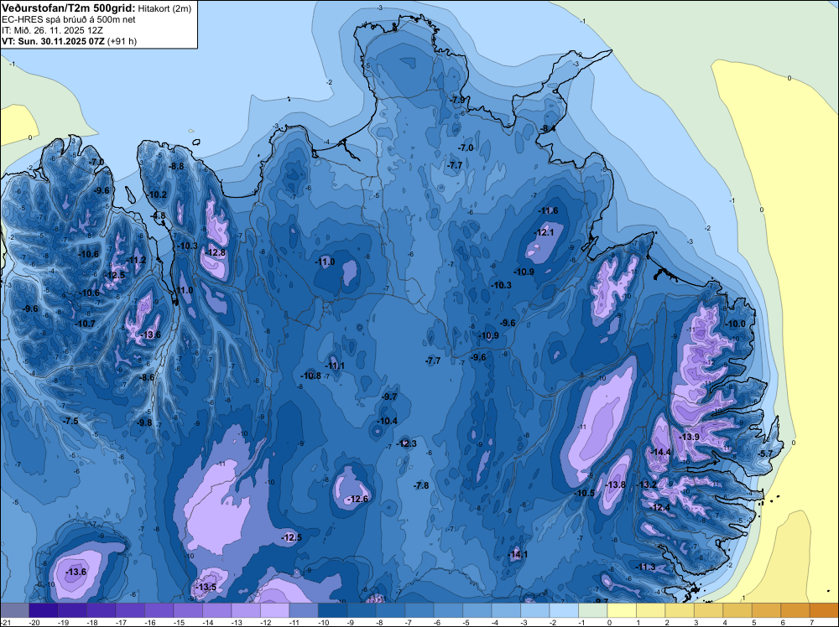Click the grey-purple legend swatch above -21

click(x=14, y=610)
